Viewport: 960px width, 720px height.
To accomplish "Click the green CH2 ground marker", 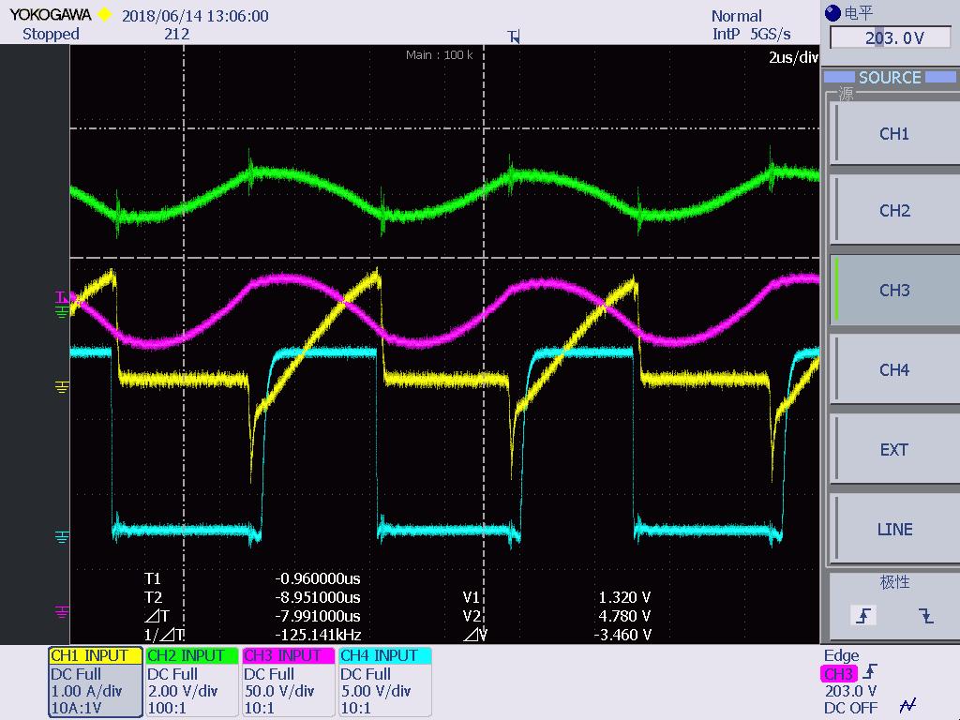I will 62,312.
